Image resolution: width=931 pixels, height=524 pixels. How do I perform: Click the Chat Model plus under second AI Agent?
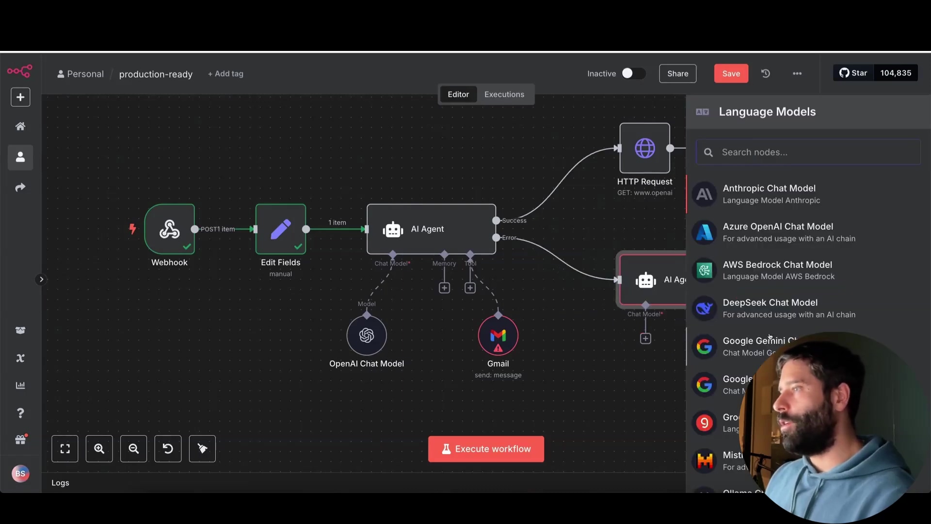(645, 338)
